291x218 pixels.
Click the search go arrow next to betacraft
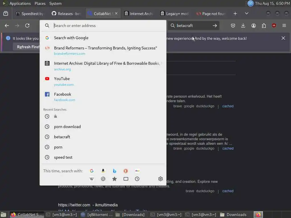click(215, 26)
